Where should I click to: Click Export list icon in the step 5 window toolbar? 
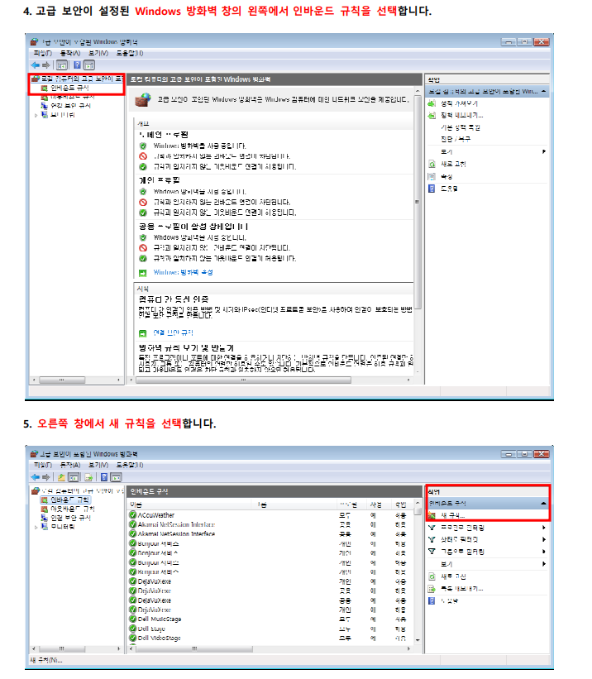point(88,477)
